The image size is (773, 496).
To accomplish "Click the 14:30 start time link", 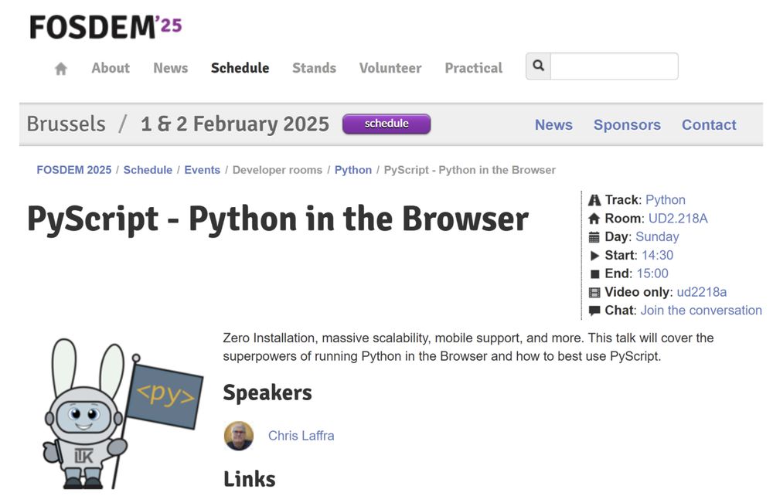I will [657, 255].
